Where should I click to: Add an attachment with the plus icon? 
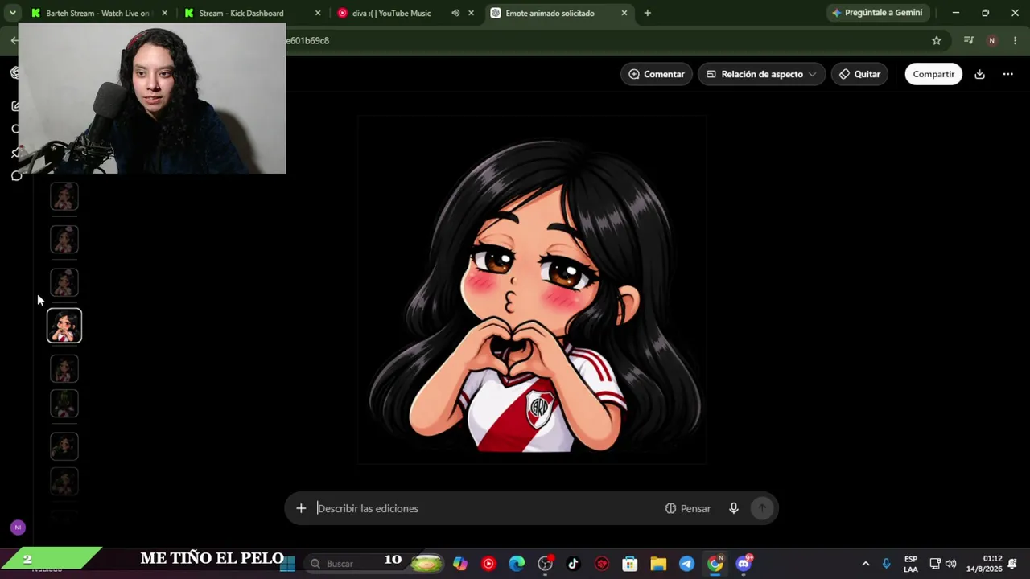tap(301, 508)
